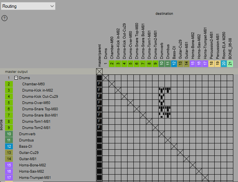Click destination column 20 blue swatch
Image resolution: width=238 pixels, height=182 pixels.
pos(224,64)
